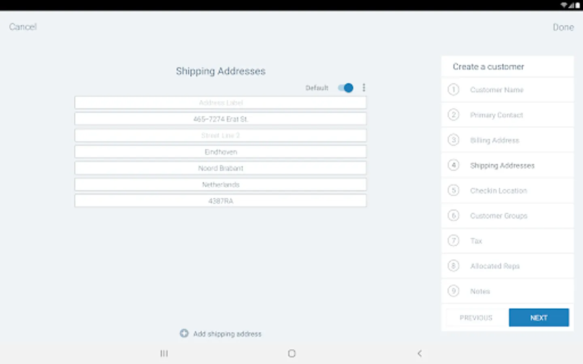The width and height of the screenshot is (583, 364).
Task: Tap the Android recent apps icon
Action: (164, 353)
